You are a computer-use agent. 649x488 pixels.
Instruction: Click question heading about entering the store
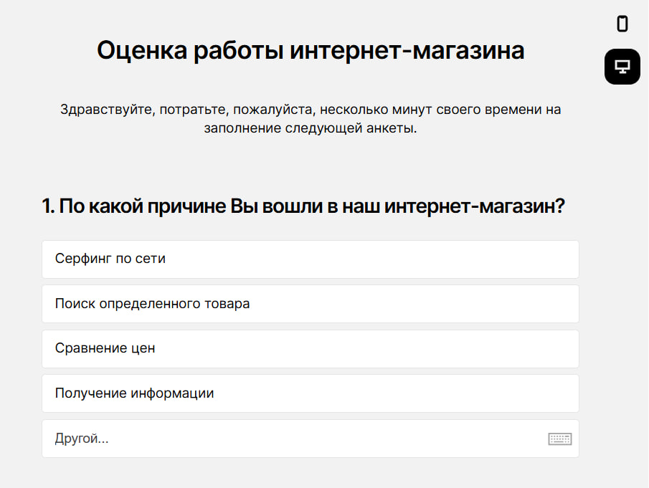[x=304, y=206]
